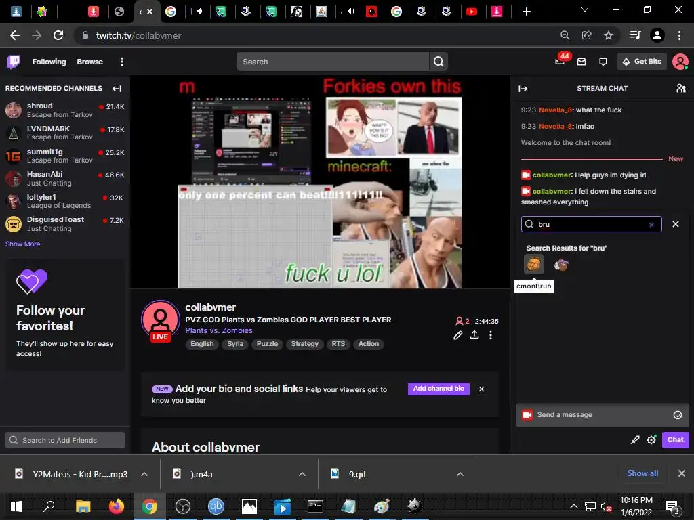Collapse the stream chat panel

[x=523, y=89]
